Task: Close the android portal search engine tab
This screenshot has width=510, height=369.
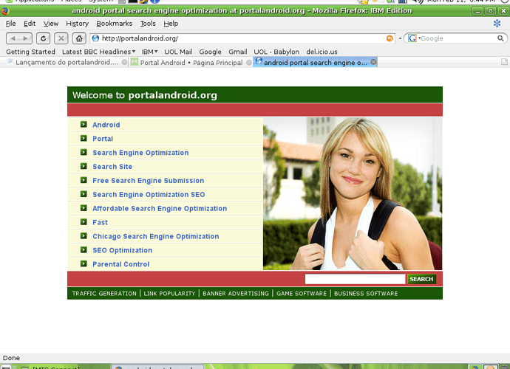Action: tap(373, 62)
